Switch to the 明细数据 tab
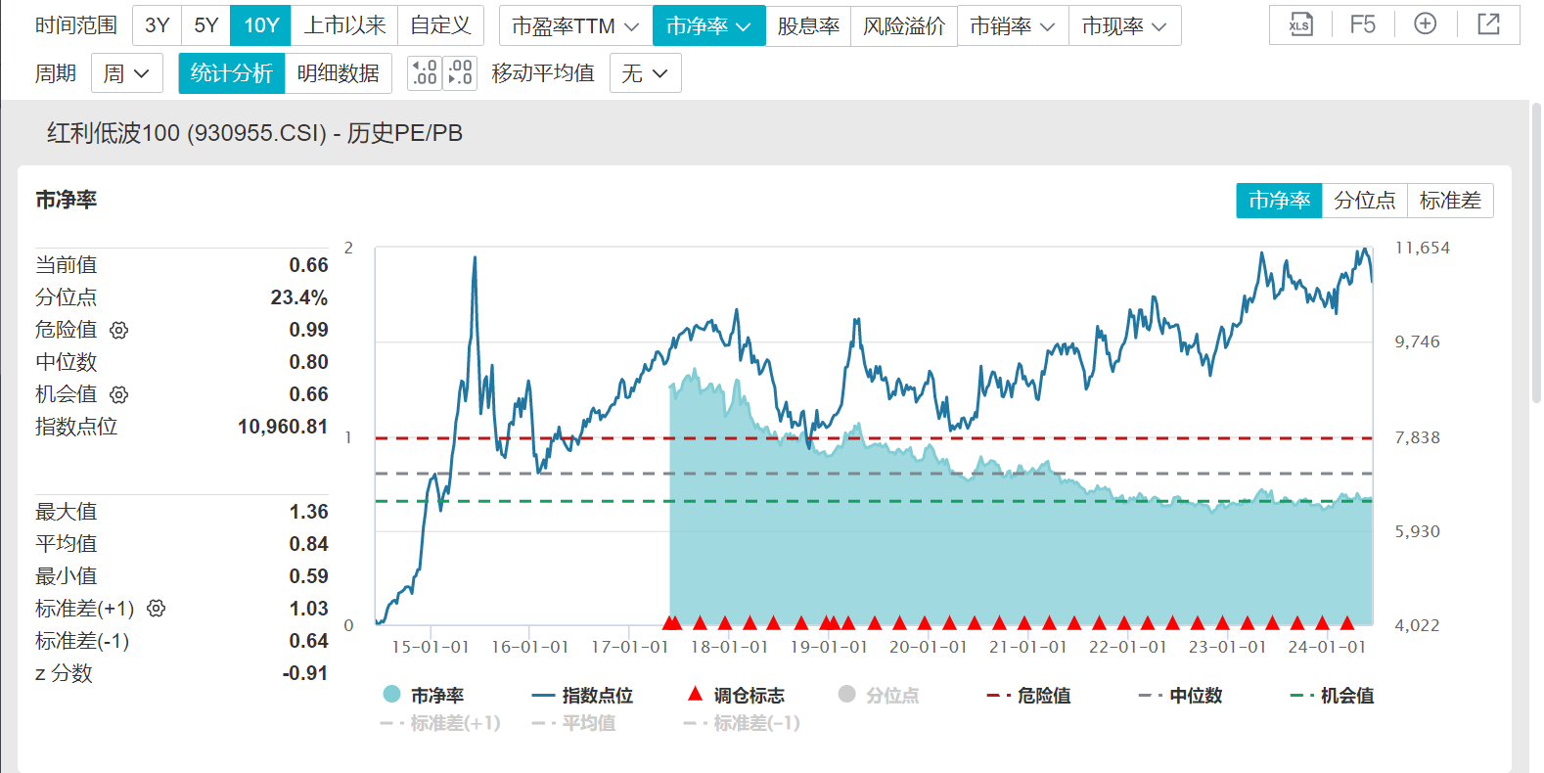 click(338, 73)
